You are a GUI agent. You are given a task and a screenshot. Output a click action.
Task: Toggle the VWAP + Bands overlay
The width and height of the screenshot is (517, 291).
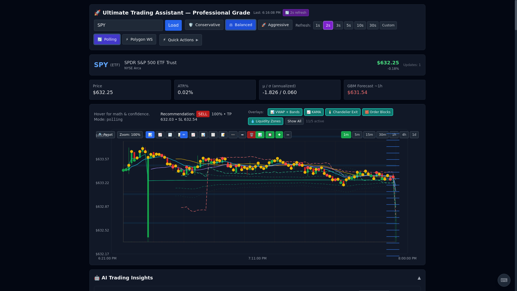pyautogui.click(x=285, y=112)
